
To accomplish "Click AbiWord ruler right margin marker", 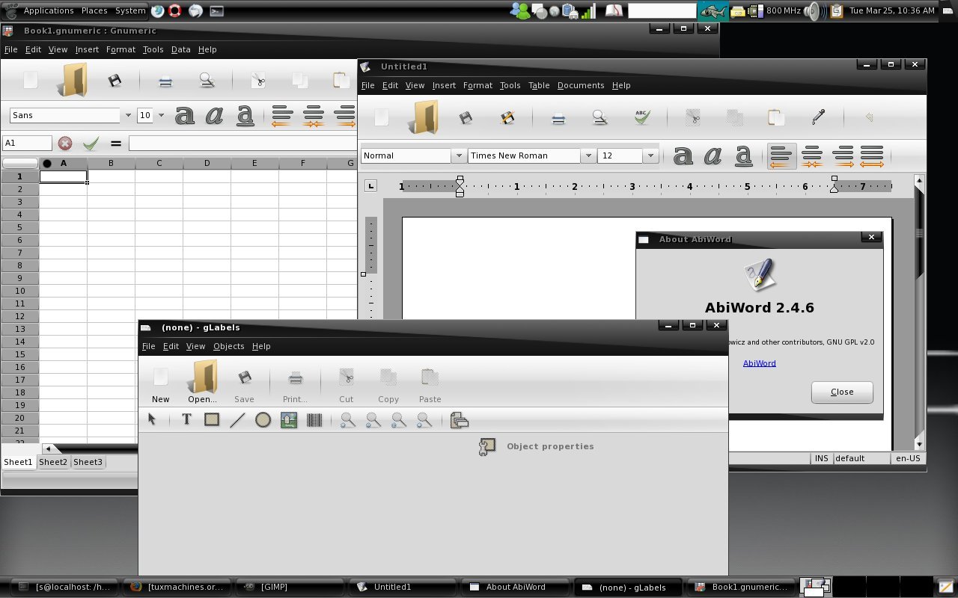I will click(835, 186).
